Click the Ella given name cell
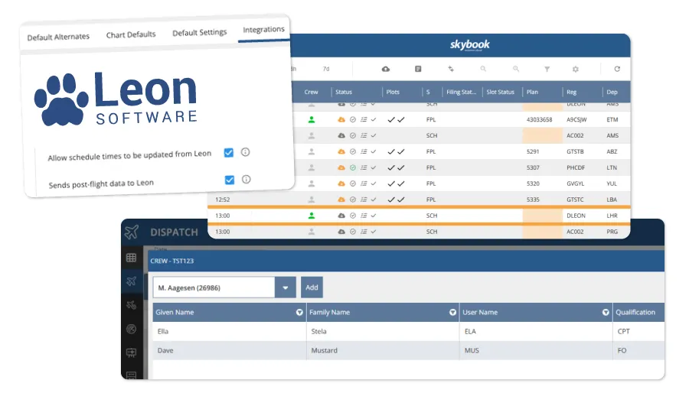689x396 pixels. click(x=163, y=332)
